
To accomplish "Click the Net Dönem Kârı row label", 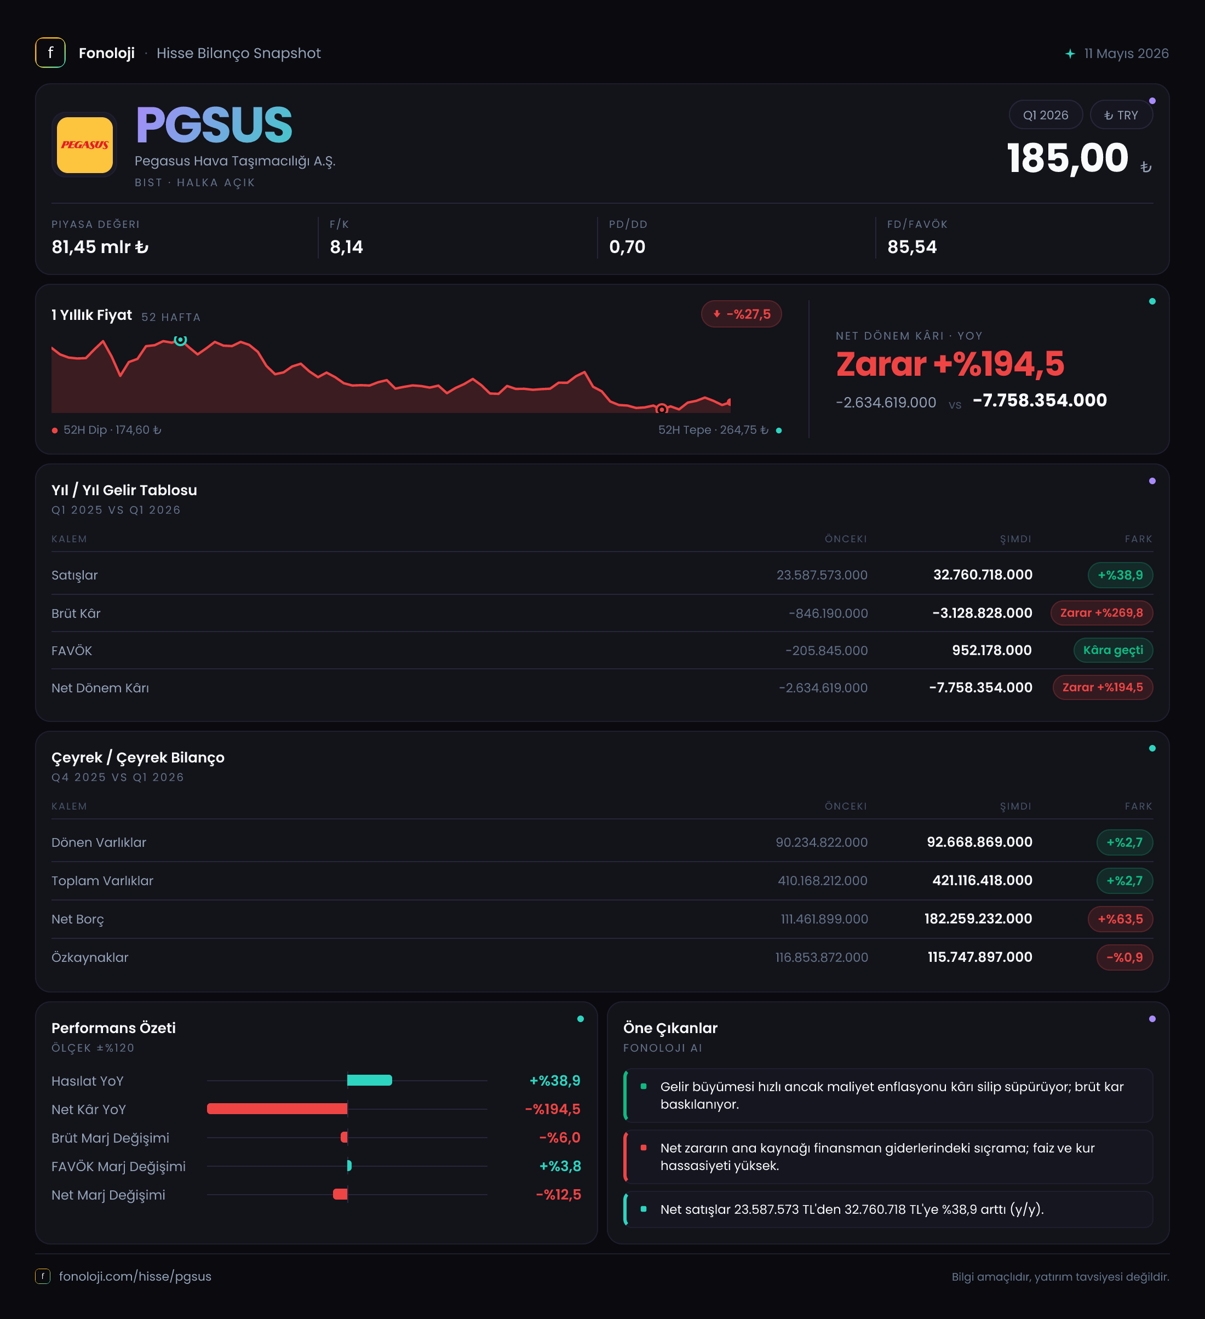I will tap(100, 689).
